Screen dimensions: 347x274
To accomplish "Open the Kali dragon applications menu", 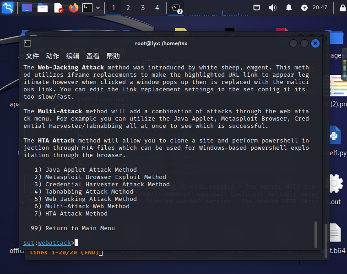I will 8,7.
